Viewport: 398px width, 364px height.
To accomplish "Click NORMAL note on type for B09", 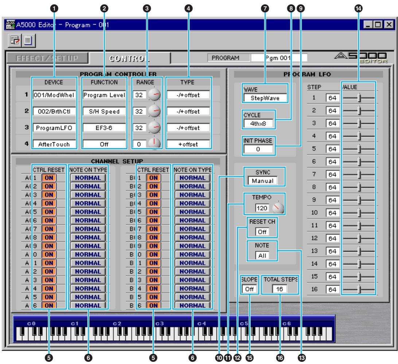I will 192,246.
